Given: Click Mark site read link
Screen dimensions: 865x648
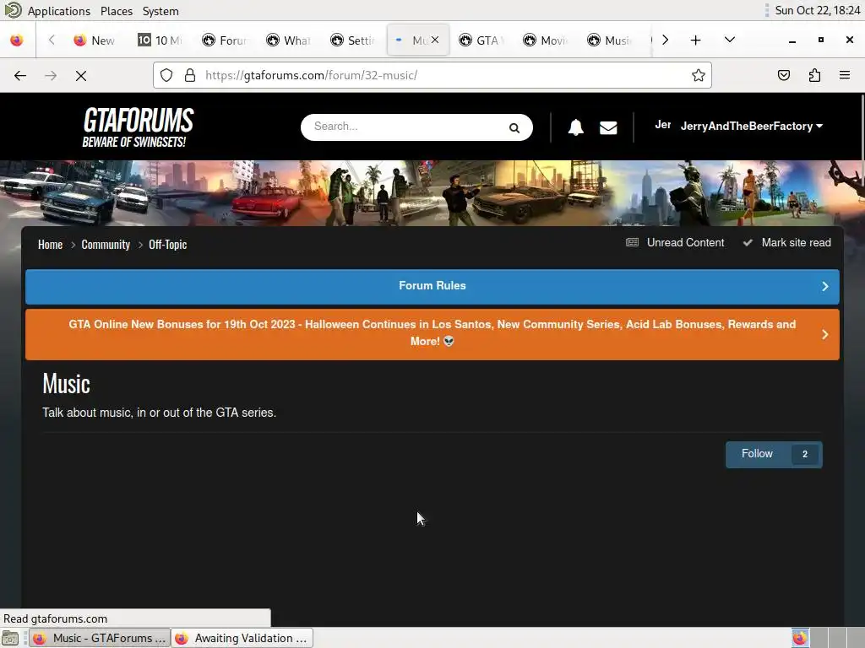Looking at the screenshot, I should pos(796,242).
